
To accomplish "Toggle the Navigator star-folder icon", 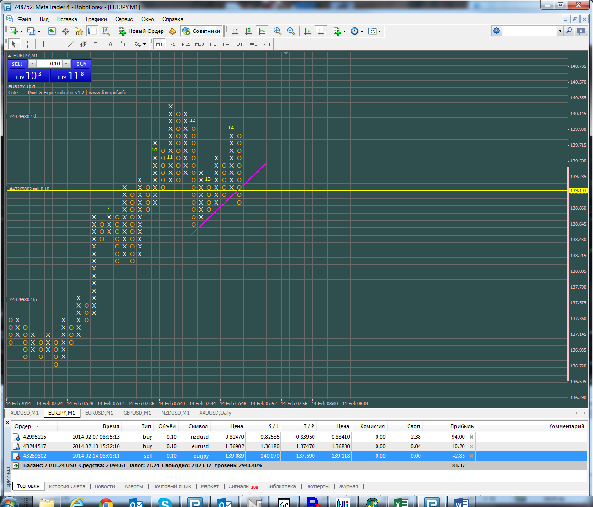I will pos(79,31).
